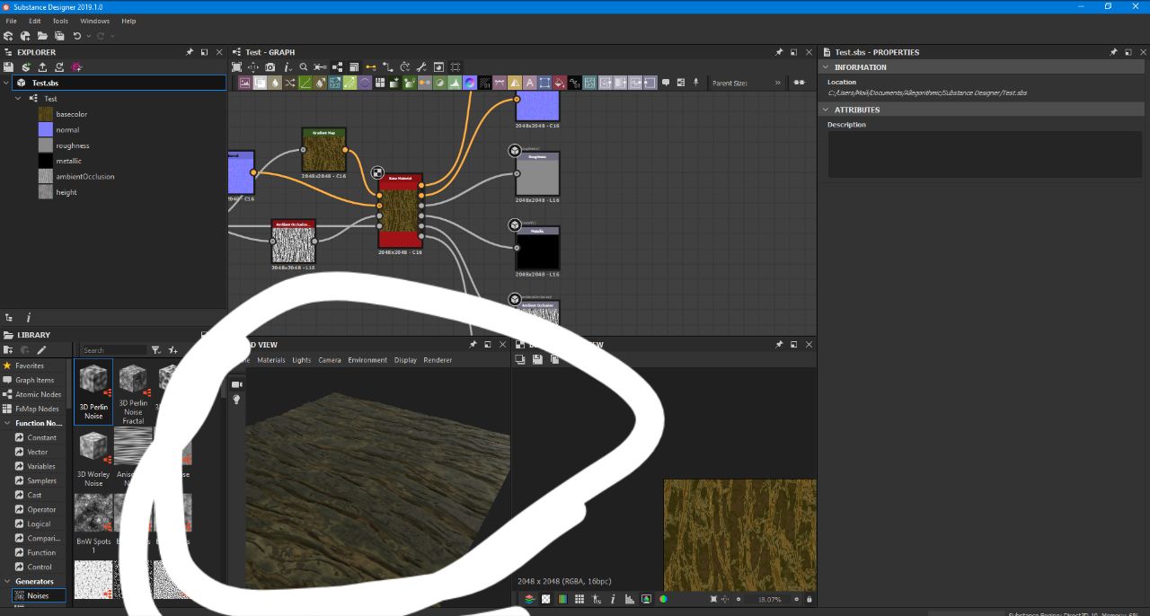Toggle the info icon in the 2D View bottom bar
Image resolution: width=1150 pixels, height=616 pixels.
pos(613,599)
